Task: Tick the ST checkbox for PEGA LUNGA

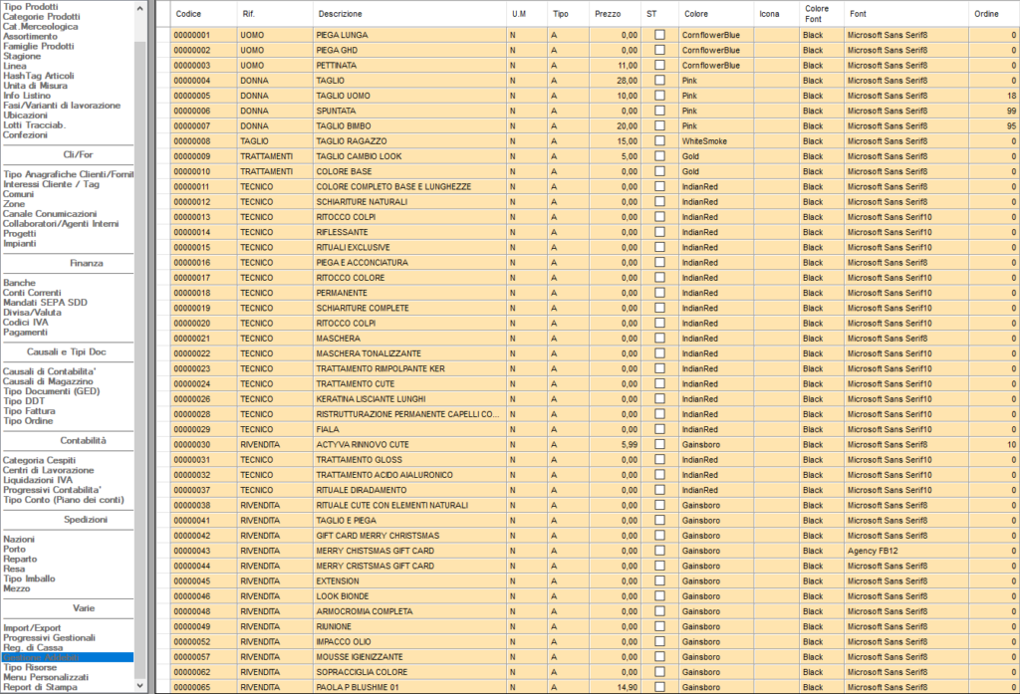Action: tap(659, 35)
